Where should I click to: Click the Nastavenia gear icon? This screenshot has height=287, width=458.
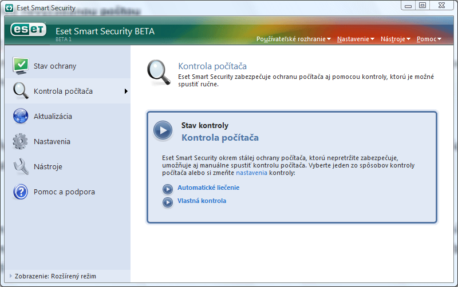pyautogui.click(x=20, y=141)
